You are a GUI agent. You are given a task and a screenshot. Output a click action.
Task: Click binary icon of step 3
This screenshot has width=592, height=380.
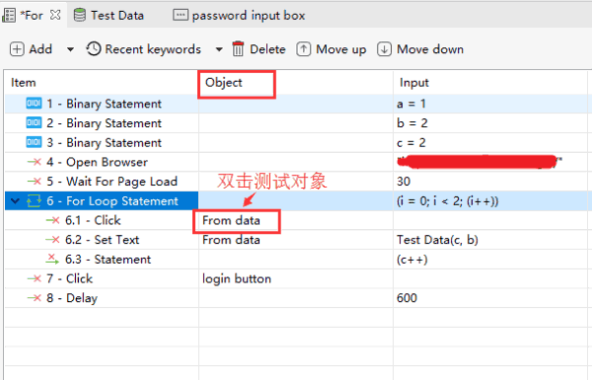tap(34, 142)
